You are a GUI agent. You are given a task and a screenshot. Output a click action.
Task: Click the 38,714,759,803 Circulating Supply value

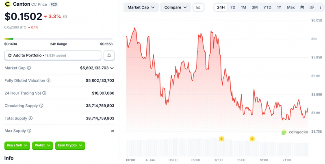point(100,106)
